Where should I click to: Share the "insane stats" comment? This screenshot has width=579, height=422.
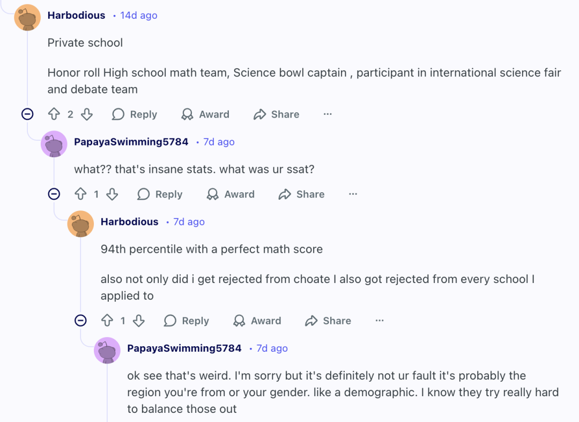(x=302, y=194)
